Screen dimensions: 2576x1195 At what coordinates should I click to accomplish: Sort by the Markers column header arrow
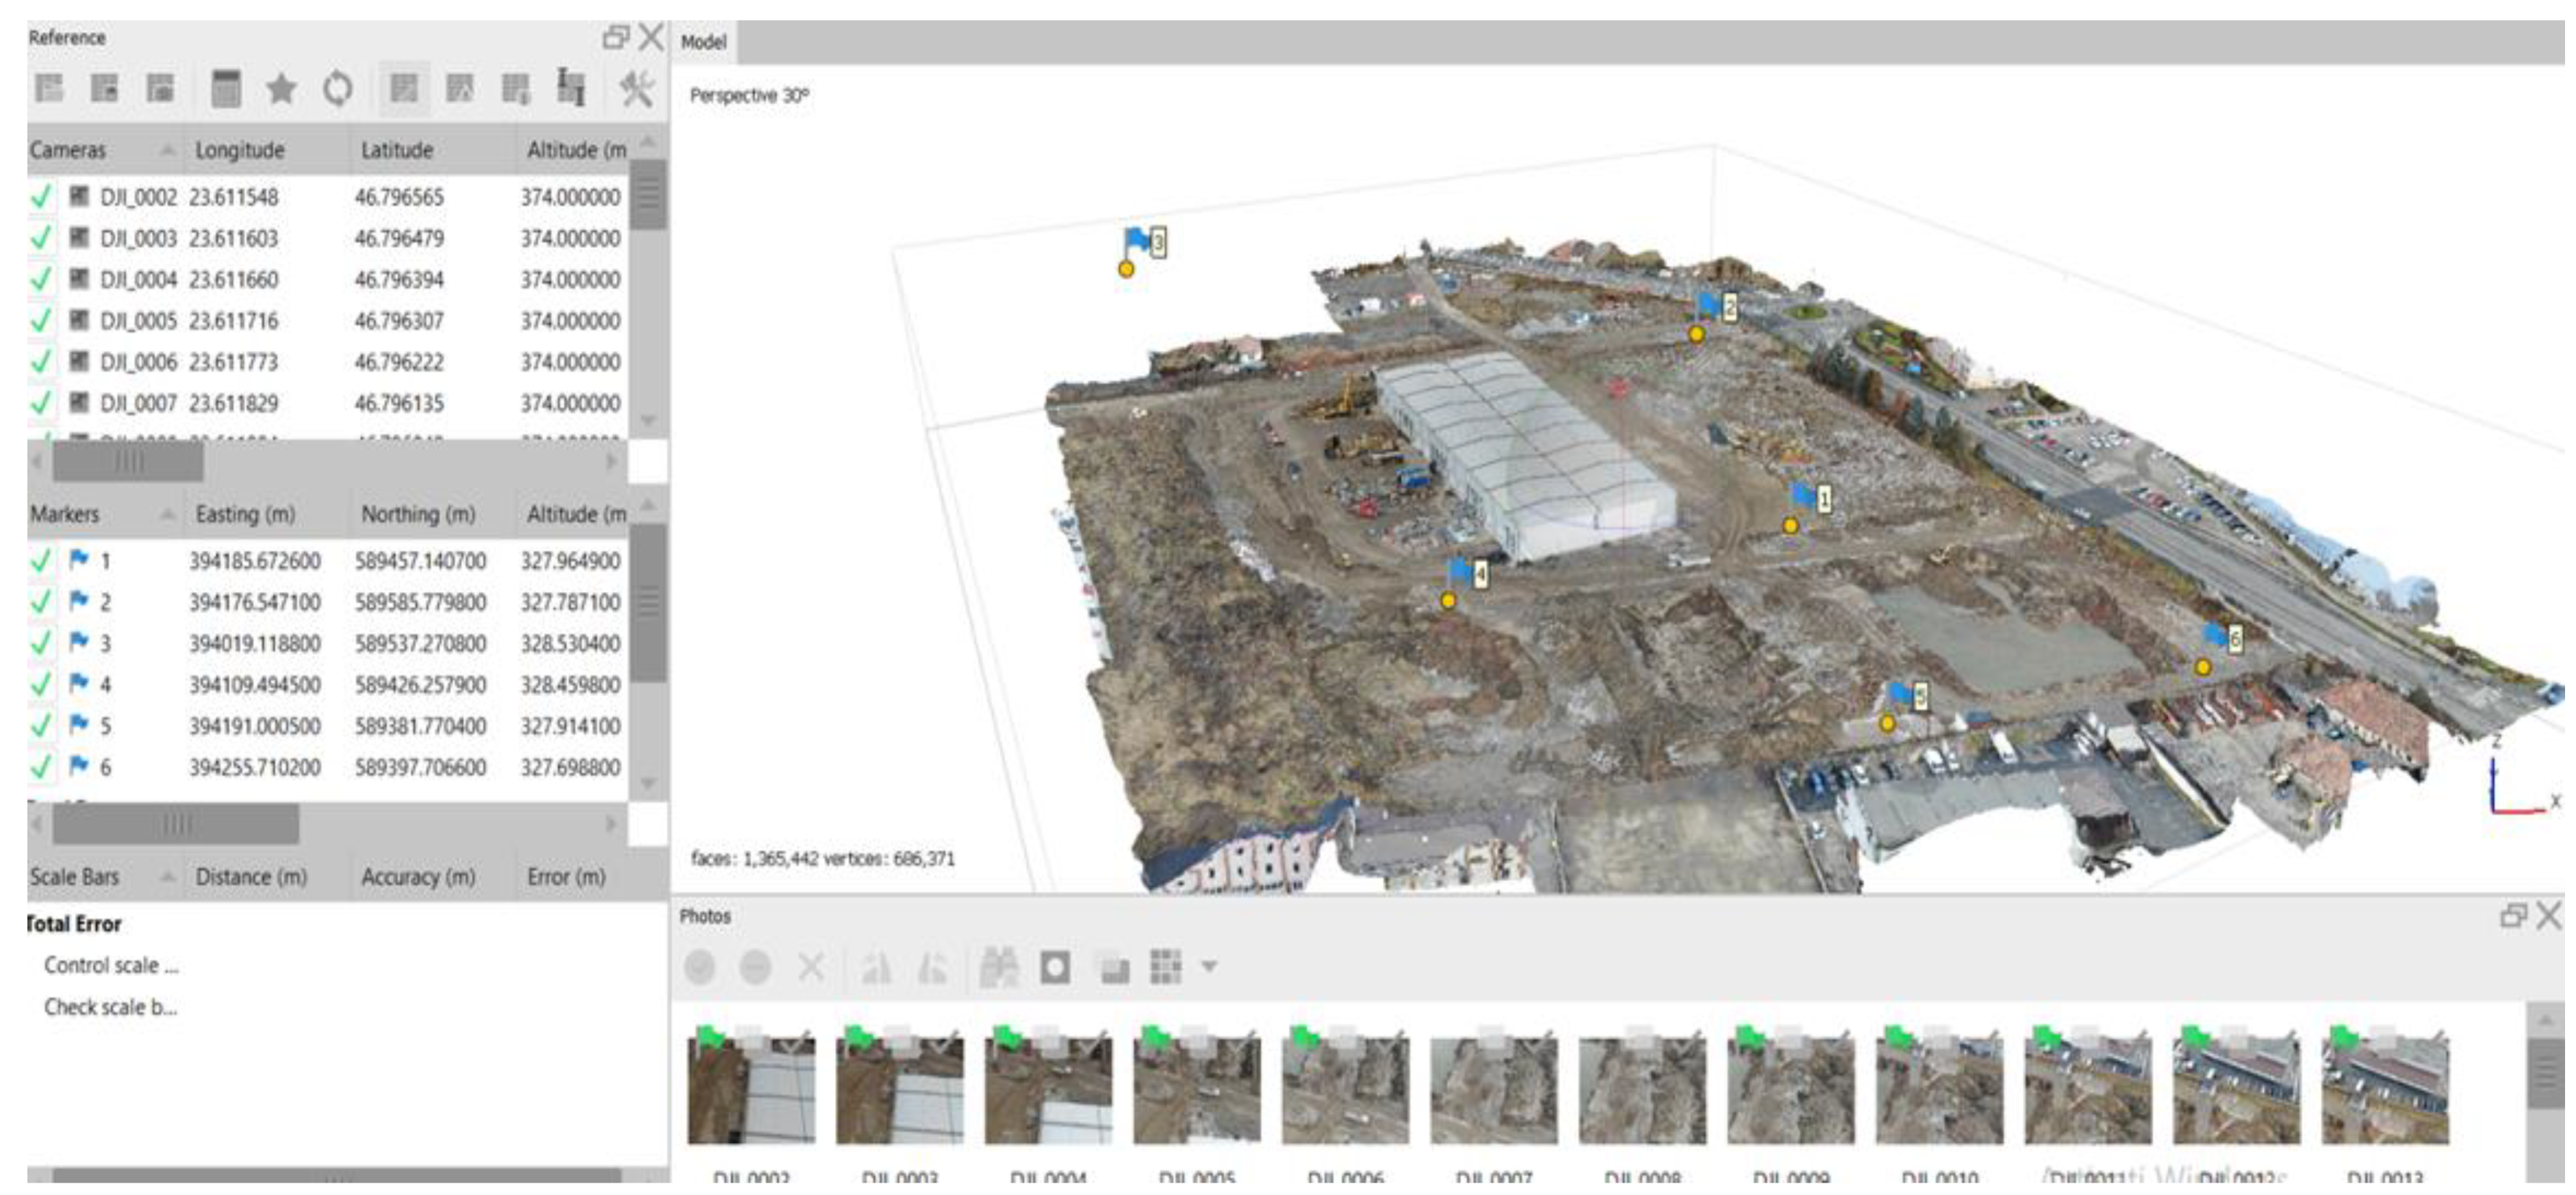coord(167,514)
